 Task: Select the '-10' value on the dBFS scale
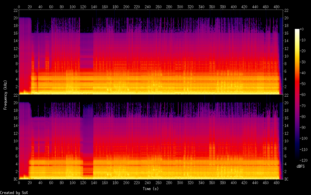click(x=302, y=40)
